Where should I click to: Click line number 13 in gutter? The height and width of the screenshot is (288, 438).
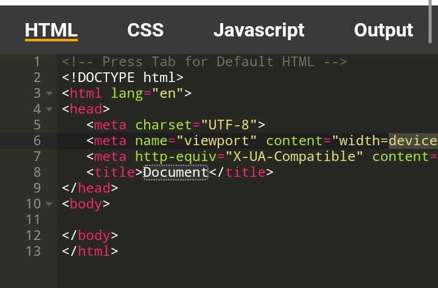point(33,252)
